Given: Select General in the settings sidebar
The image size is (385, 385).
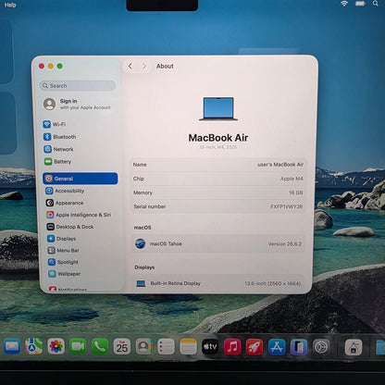Looking at the screenshot, I should pyautogui.click(x=81, y=179).
